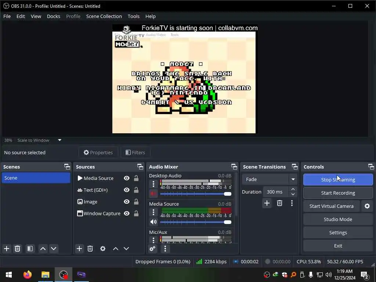Undock the Sources panel
The width and height of the screenshot is (376, 282).
click(140, 167)
